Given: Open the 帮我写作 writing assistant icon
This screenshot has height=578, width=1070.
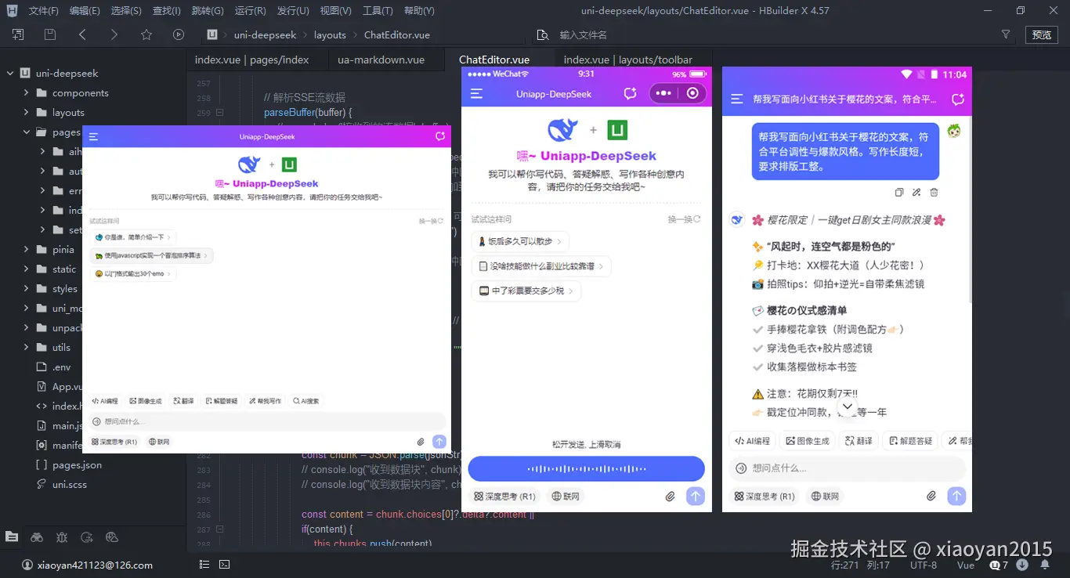Looking at the screenshot, I should 264,400.
